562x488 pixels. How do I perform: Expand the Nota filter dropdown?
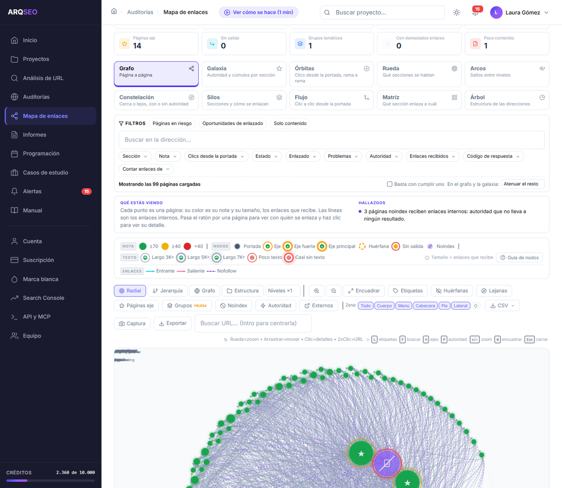point(168,156)
